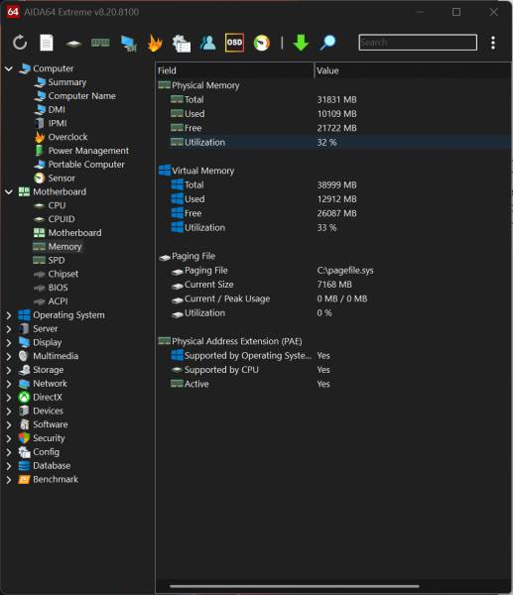Click the 31831 MB total value
The width and height of the screenshot is (513, 595).
click(x=336, y=100)
